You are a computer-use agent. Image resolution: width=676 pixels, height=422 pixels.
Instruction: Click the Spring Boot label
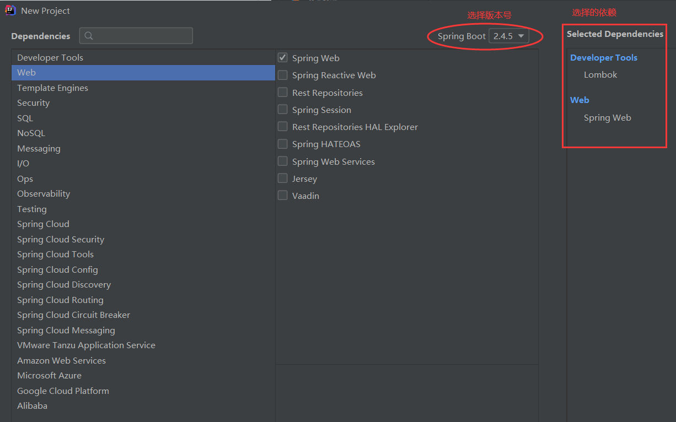coord(462,36)
